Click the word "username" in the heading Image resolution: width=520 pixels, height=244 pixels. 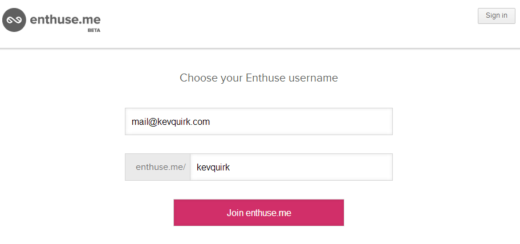pos(313,78)
